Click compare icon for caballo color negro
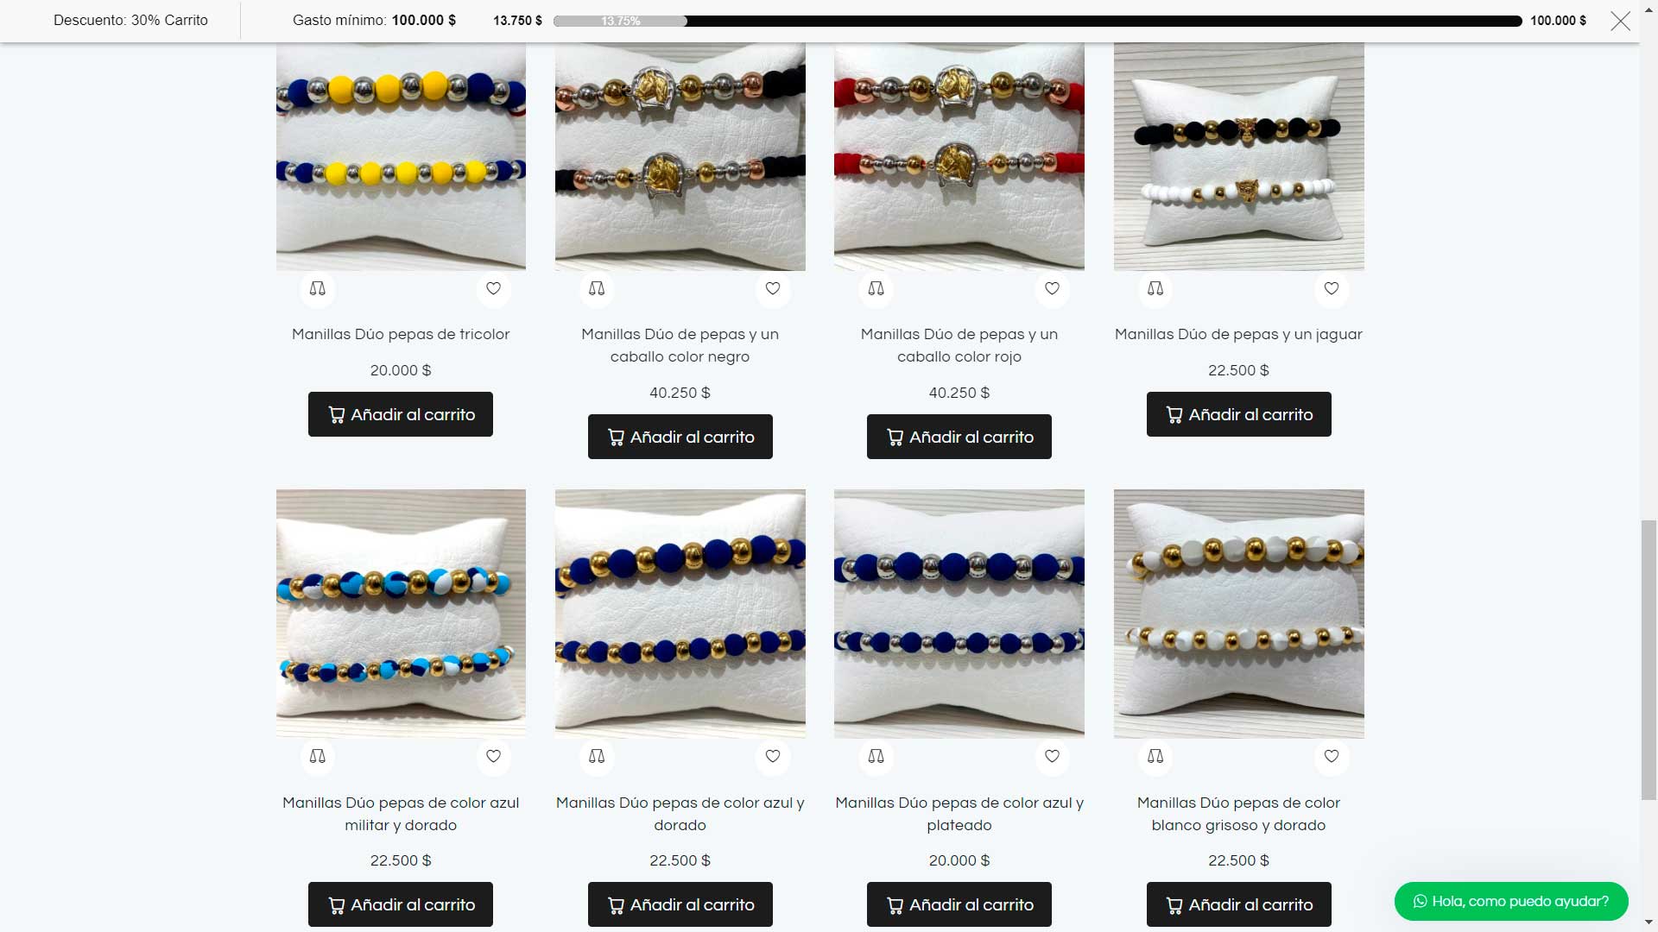 (597, 289)
